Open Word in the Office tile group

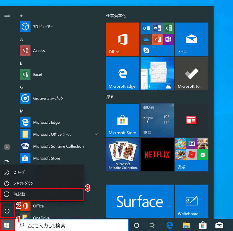point(157,28)
